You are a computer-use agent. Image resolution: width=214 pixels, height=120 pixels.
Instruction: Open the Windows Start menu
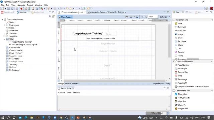(3, 118)
